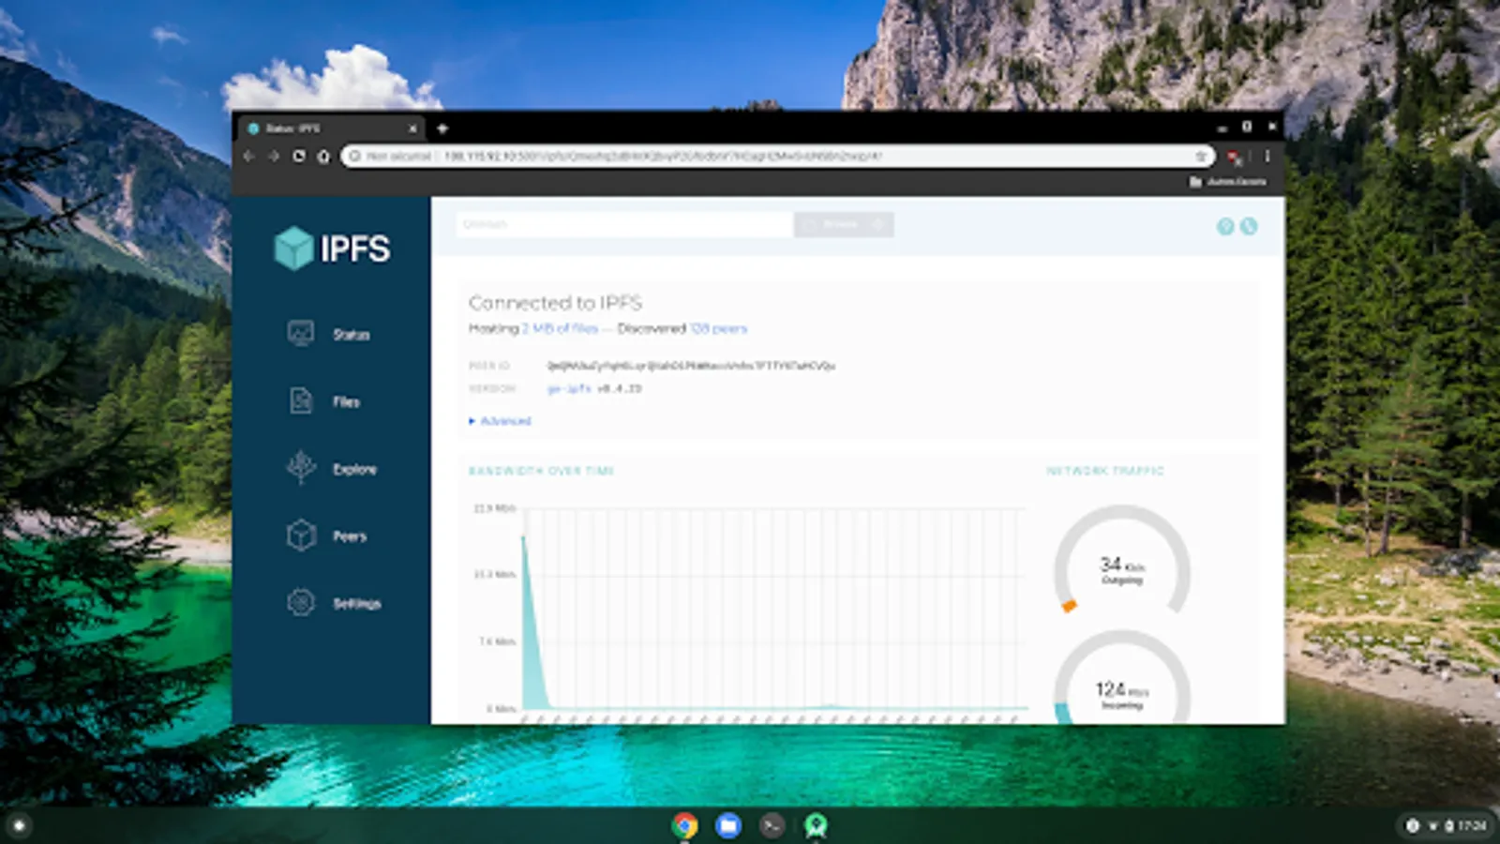Click the Bandwidth Over Time heading
This screenshot has height=844, width=1500.
541,471
